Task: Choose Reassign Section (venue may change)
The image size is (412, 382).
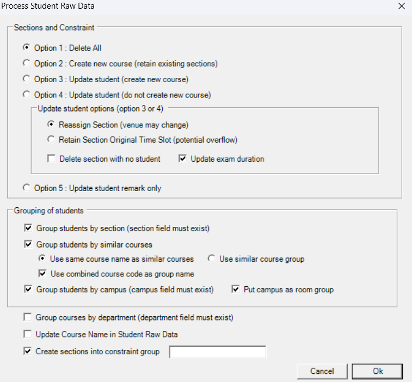Action: (x=52, y=125)
